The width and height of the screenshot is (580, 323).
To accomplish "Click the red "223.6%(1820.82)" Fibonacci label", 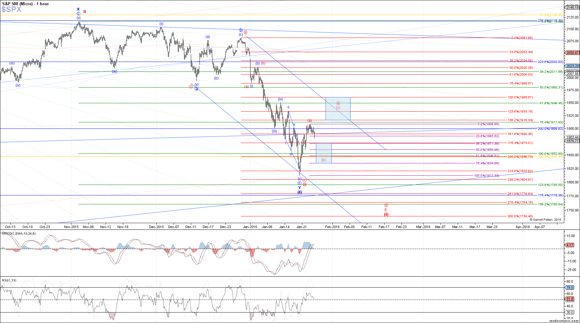I will pyautogui.click(x=520, y=171).
